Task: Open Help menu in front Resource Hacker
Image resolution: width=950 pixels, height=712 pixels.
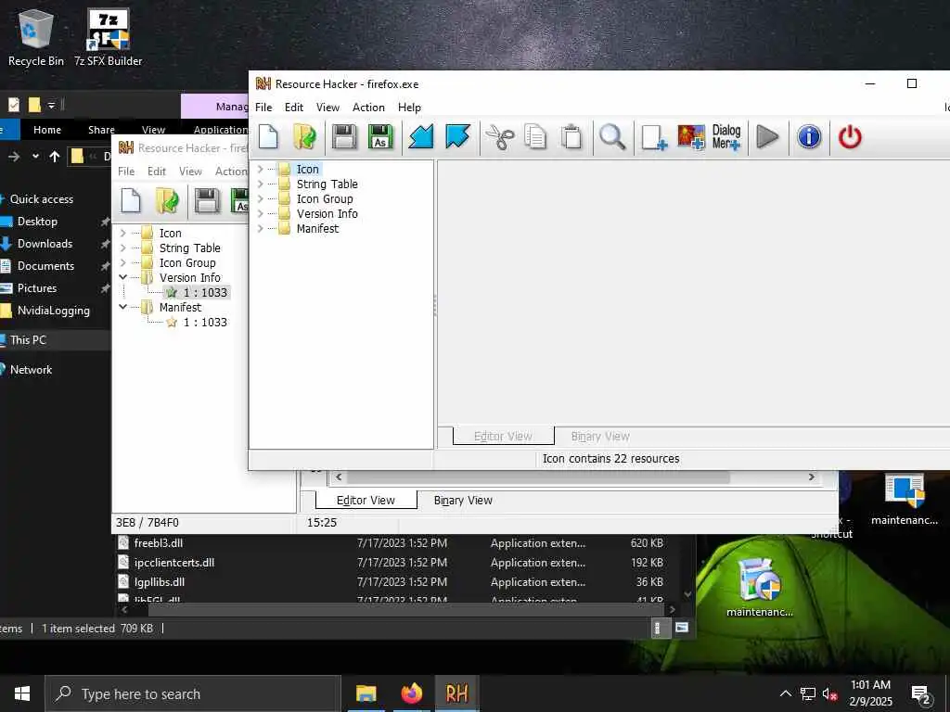Action: coord(409,108)
